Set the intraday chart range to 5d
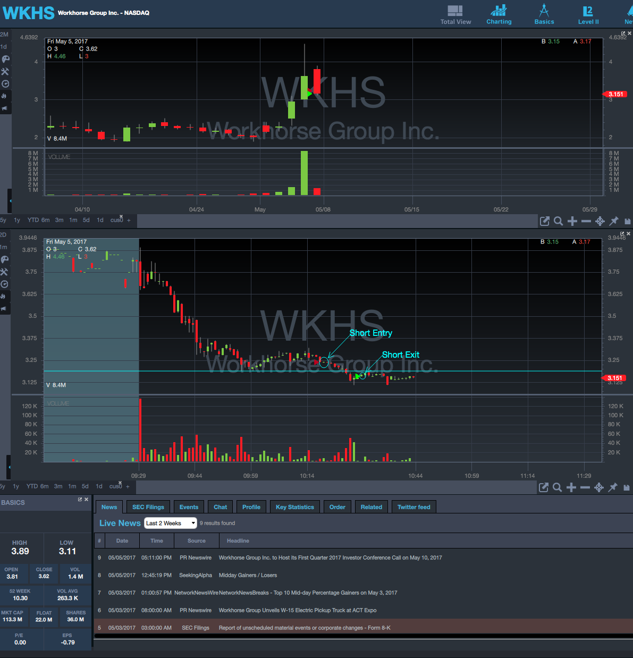 point(85,486)
